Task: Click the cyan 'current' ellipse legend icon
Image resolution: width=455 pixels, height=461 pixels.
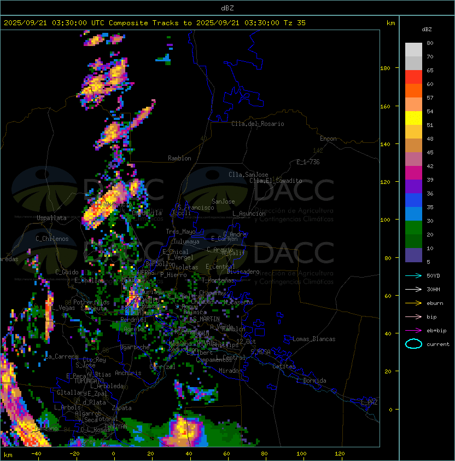Action: point(413,344)
